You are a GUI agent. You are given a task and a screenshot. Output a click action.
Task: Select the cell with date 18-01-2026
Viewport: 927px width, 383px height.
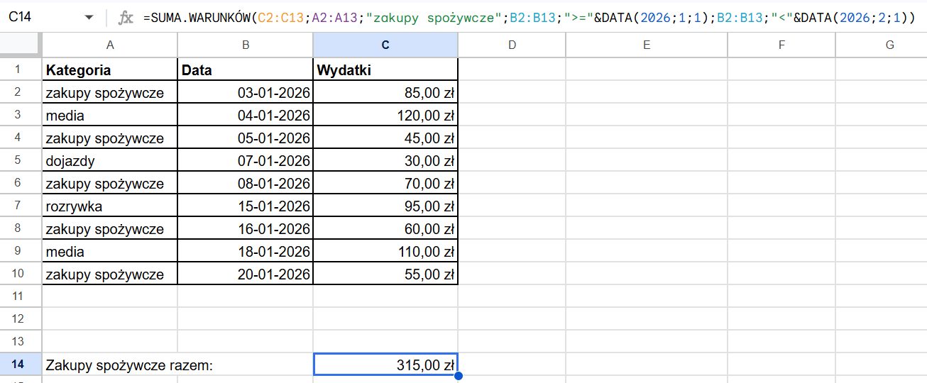pos(246,252)
